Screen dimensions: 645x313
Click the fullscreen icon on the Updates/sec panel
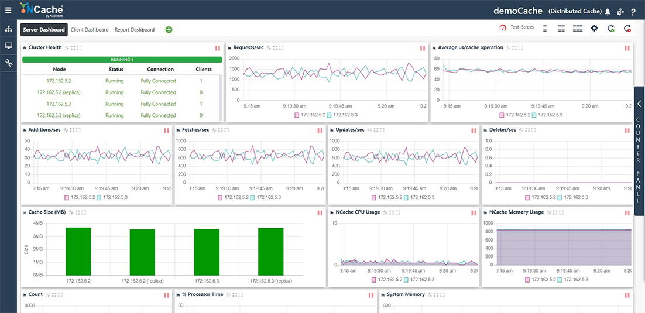click(x=382, y=130)
